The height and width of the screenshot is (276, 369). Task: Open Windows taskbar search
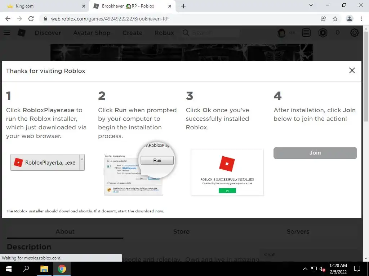click(26, 269)
